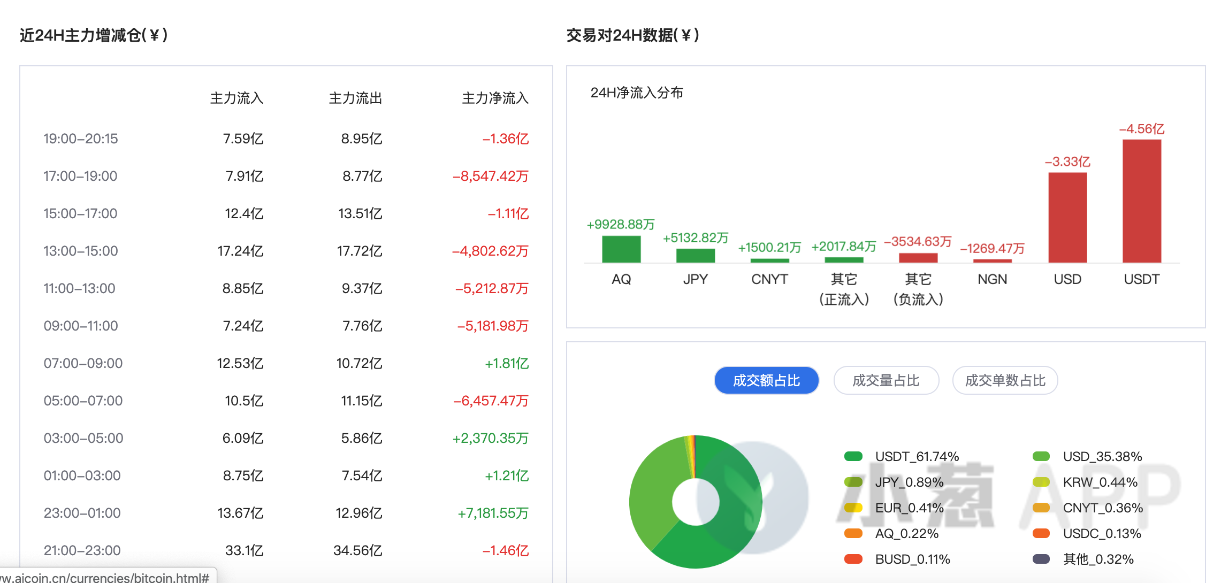The image size is (1221, 583).
Task: Select the 19:00–20:15 time row label
Action: [80, 139]
